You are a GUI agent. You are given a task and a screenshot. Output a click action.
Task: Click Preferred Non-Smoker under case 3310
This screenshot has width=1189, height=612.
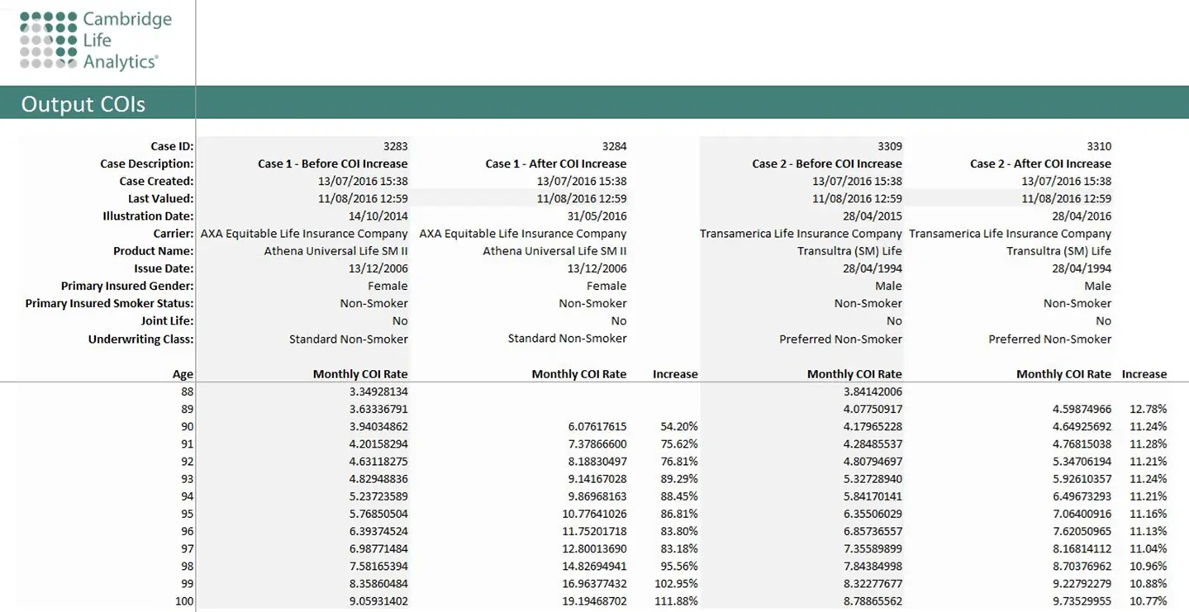pyautogui.click(x=1050, y=339)
